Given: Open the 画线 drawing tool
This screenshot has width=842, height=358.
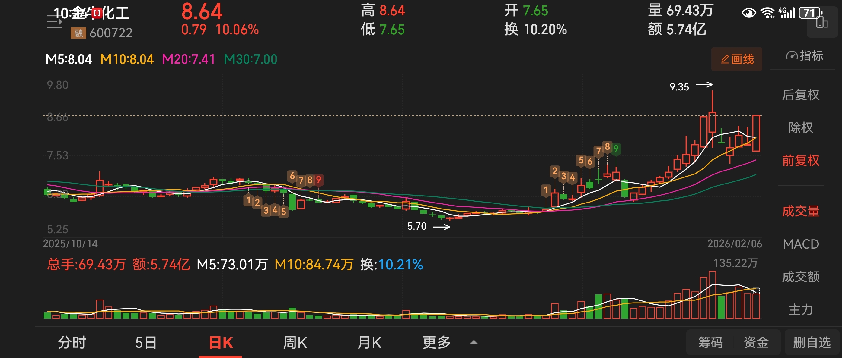Looking at the screenshot, I should pos(737,59).
